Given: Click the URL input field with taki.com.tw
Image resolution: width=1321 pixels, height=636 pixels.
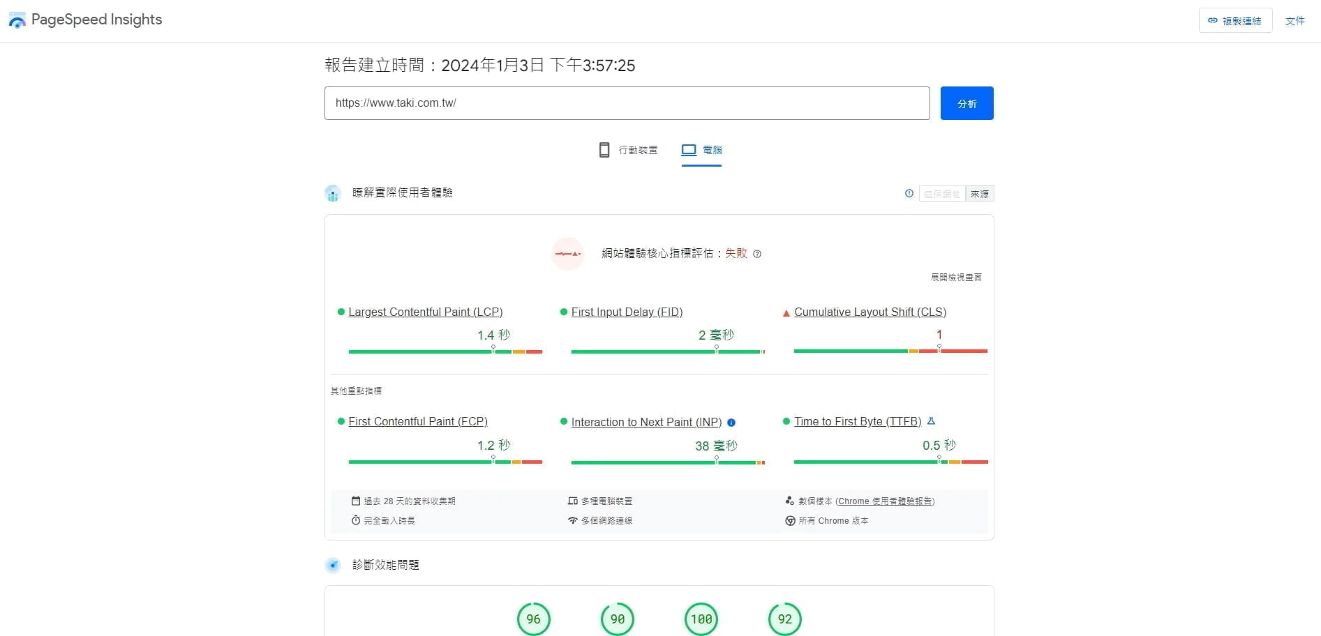Looking at the screenshot, I should 627,103.
